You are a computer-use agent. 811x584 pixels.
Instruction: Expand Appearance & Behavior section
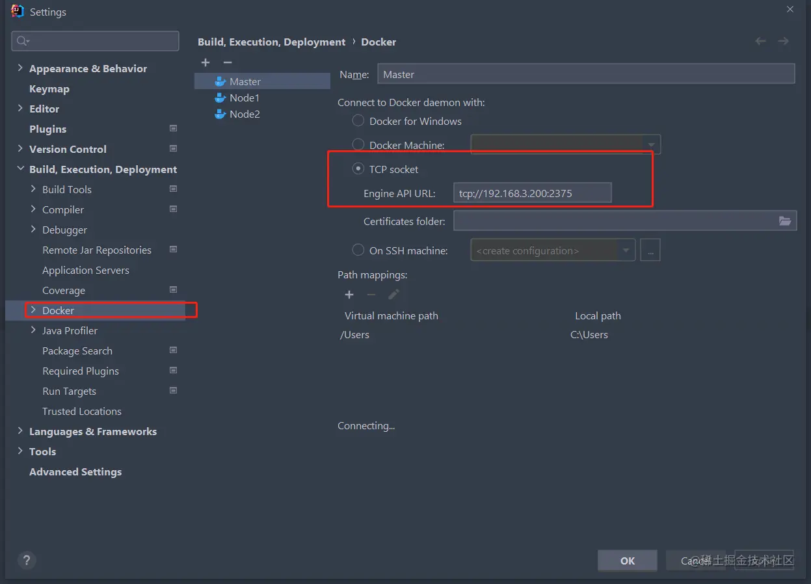pyautogui.click(x=20, y=68)
